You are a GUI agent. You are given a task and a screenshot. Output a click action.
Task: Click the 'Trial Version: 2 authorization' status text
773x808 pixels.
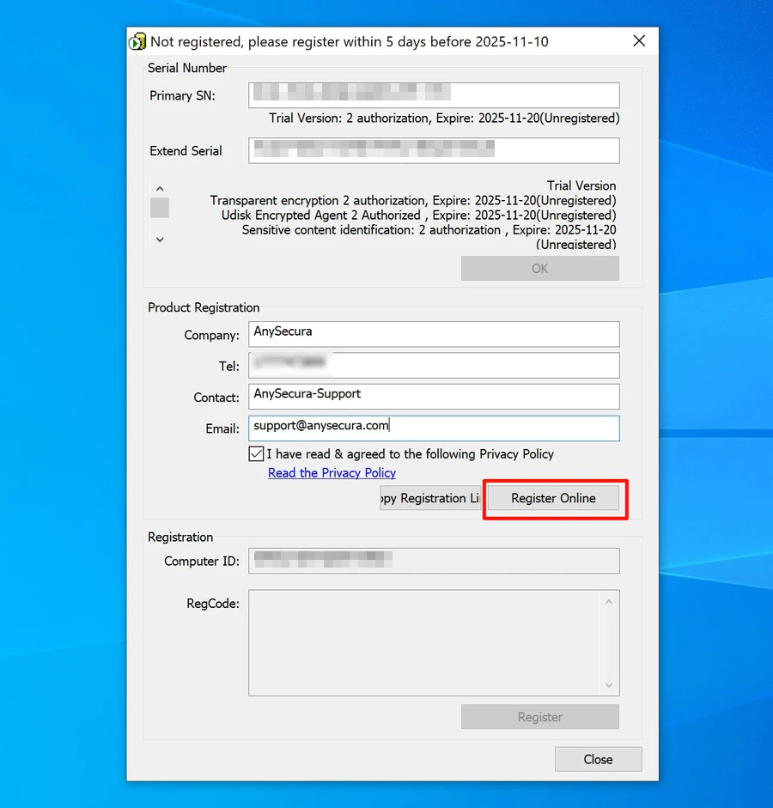[444, 118]
